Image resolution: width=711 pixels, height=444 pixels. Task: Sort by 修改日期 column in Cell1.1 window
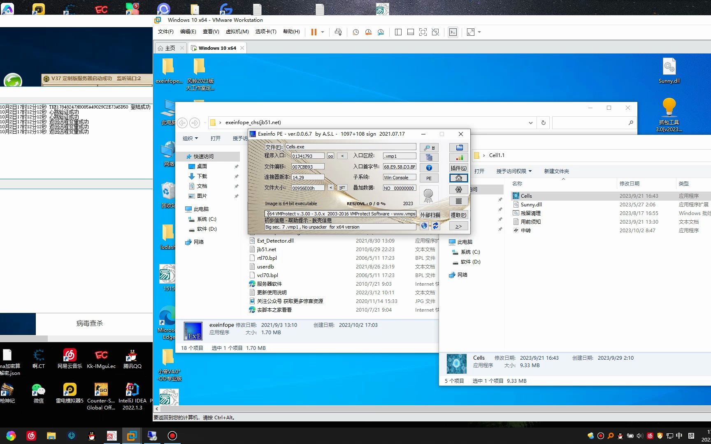[x=630, y=184]
